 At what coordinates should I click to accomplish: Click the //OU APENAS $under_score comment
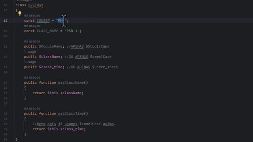click(x=92, y=67)
